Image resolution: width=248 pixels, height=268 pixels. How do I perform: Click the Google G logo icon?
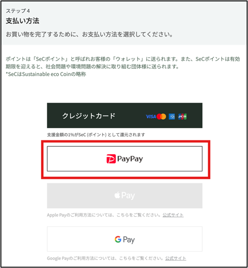click(x=118, y=239)
